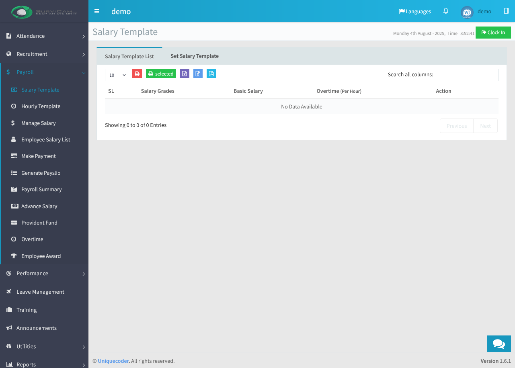The image size is (515, 368).
Task: Expand the Reports sidebar menu
Action: coord(44,364)
